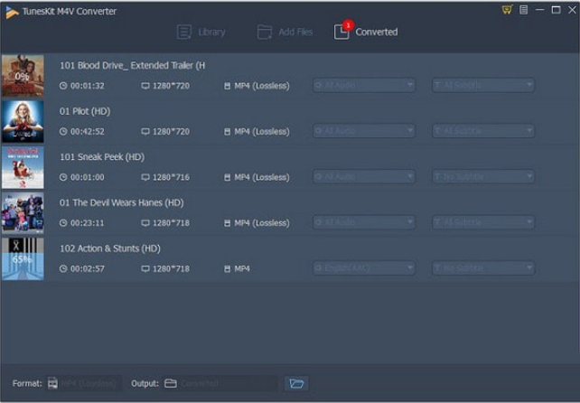The width and height of the screenshot is (580, 403).
Task: Minimize the TunesKit window
Action: pos(539,10)
